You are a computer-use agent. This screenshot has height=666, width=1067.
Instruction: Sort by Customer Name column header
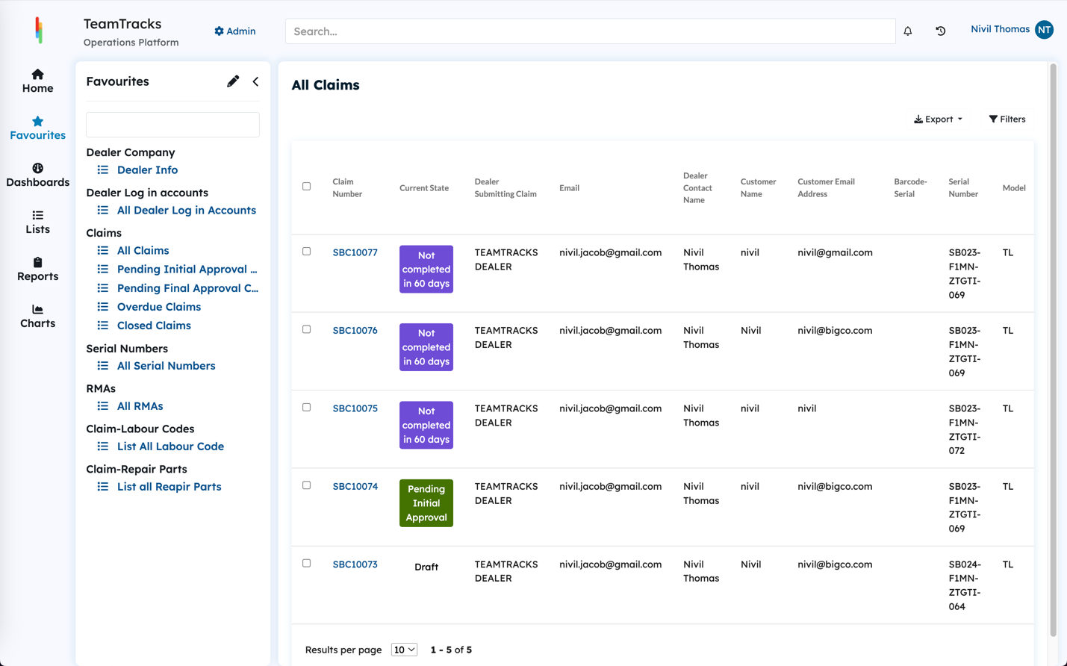758,188
